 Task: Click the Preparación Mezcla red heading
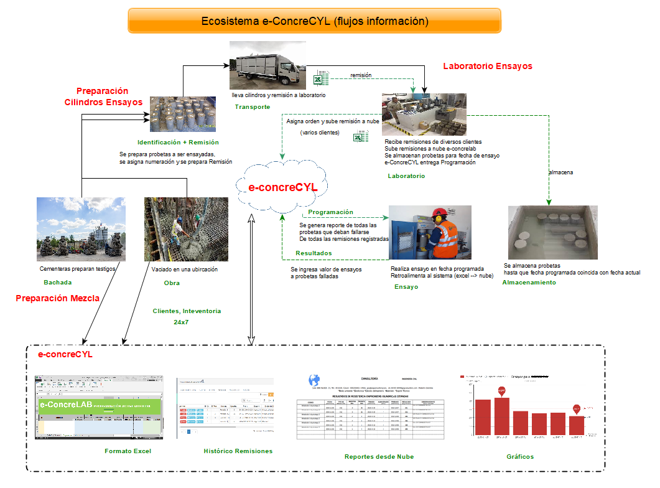[57, 298]
